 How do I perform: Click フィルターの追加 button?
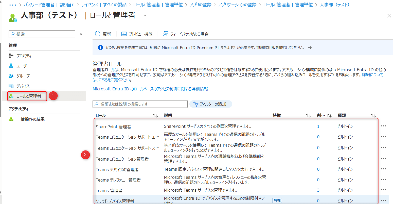point(211,104)
